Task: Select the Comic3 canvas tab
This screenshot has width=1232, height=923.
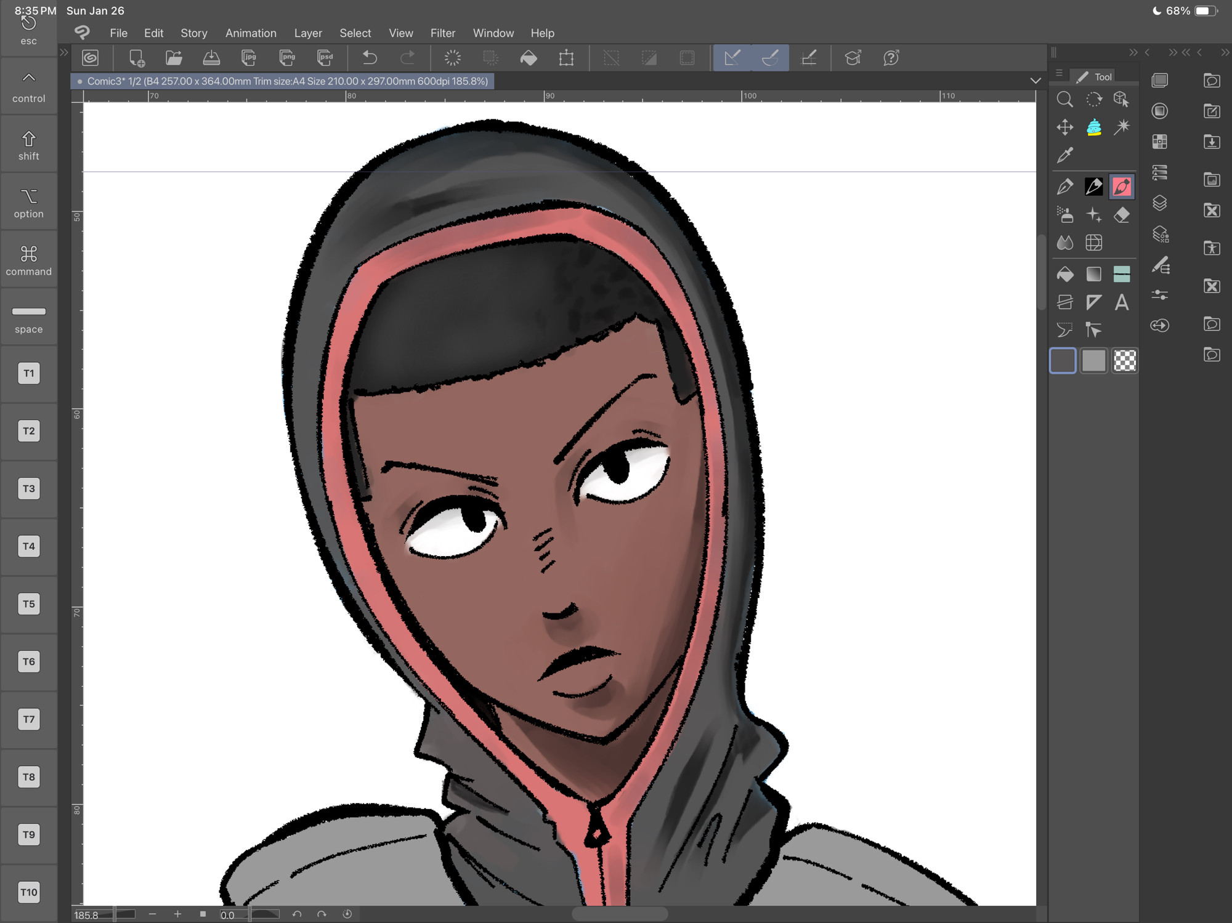Action: (283, 81)
